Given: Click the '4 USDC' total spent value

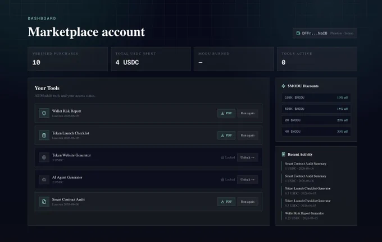Looking at the screenshot, I should coord(127,62).
